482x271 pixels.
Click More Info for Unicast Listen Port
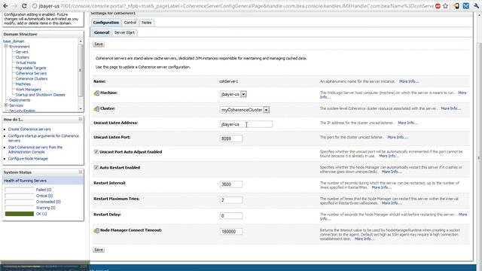[x=397, y=137]
